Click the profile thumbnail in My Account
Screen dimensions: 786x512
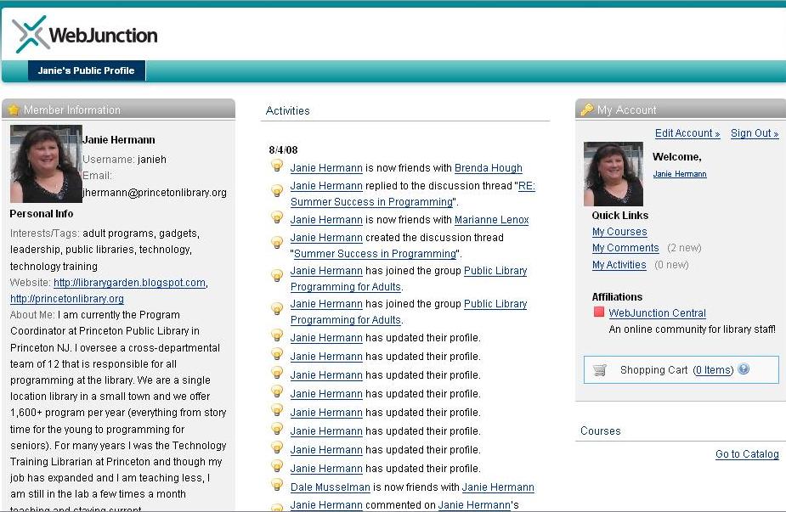coord(614,174)
